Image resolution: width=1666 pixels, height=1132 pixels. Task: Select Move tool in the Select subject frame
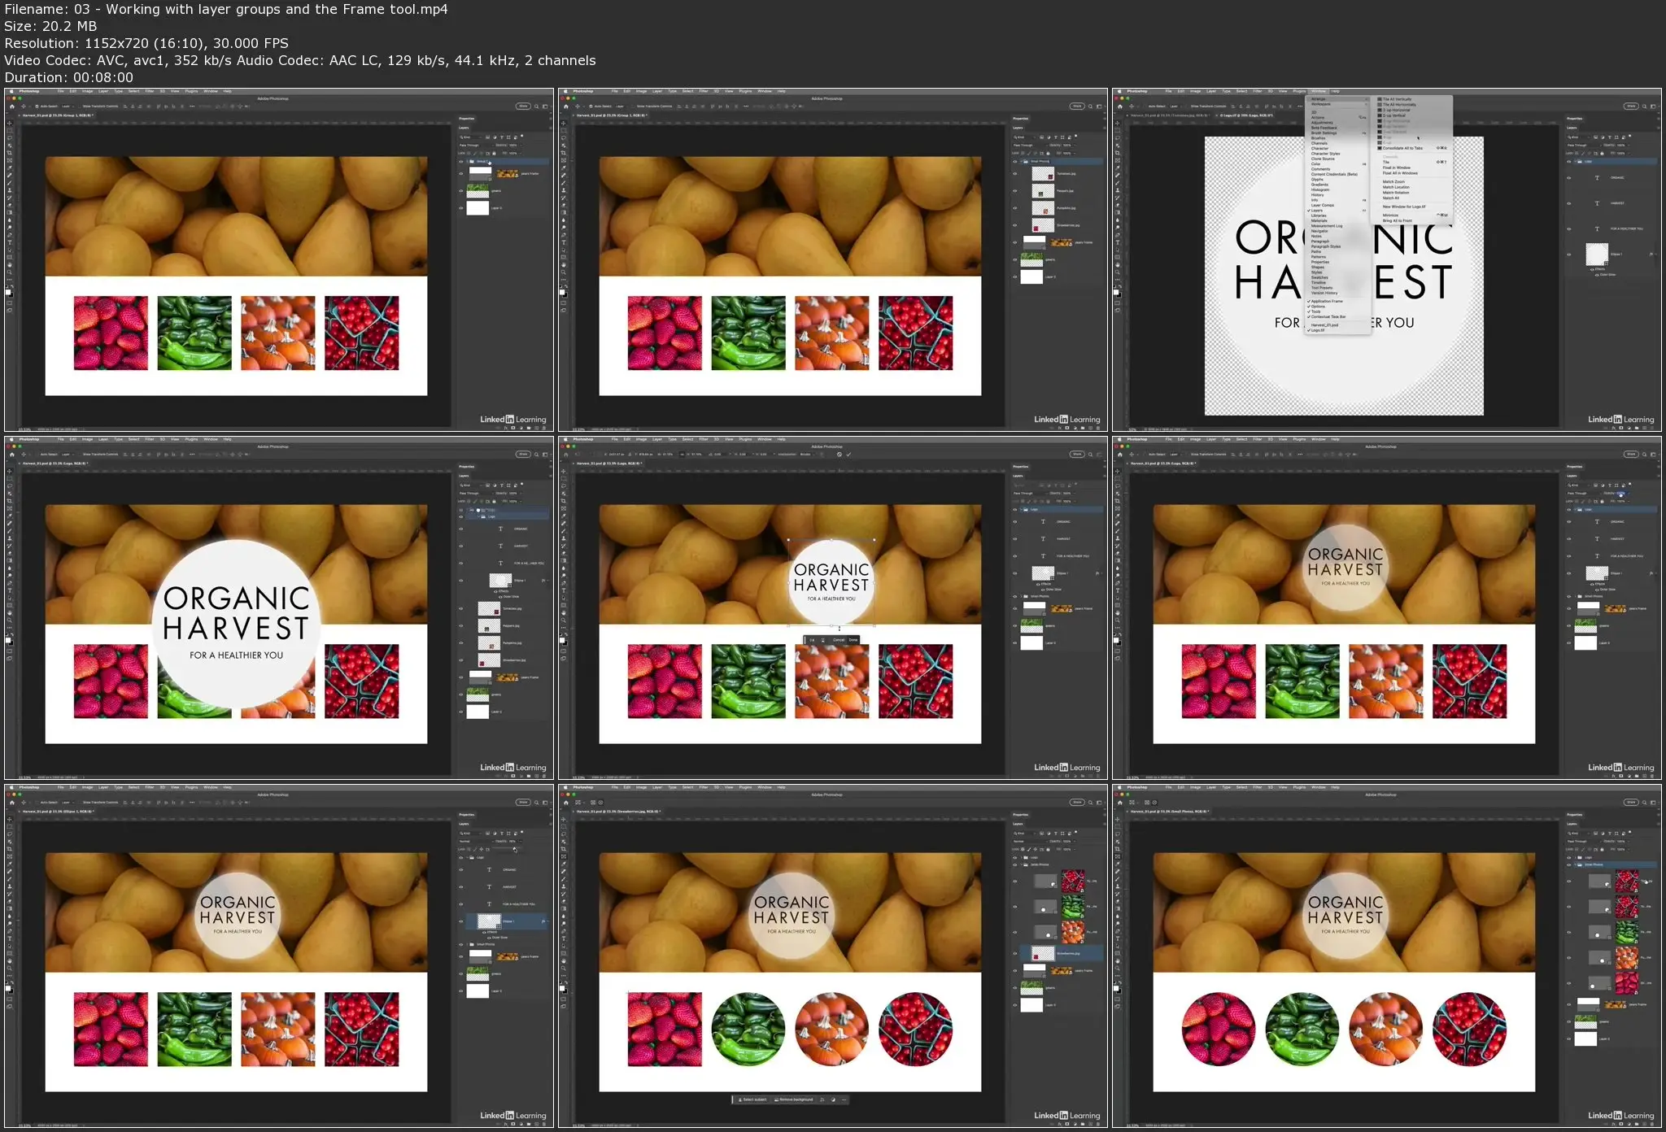coord(564,820)
